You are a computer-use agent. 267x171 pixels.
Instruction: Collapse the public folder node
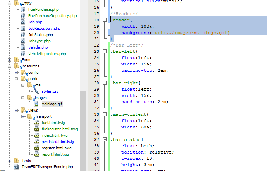(x=16, y=79)
